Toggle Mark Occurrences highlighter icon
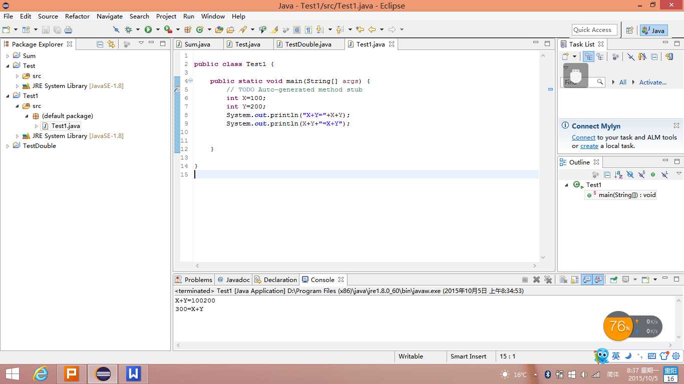 (x=274, y=29)
